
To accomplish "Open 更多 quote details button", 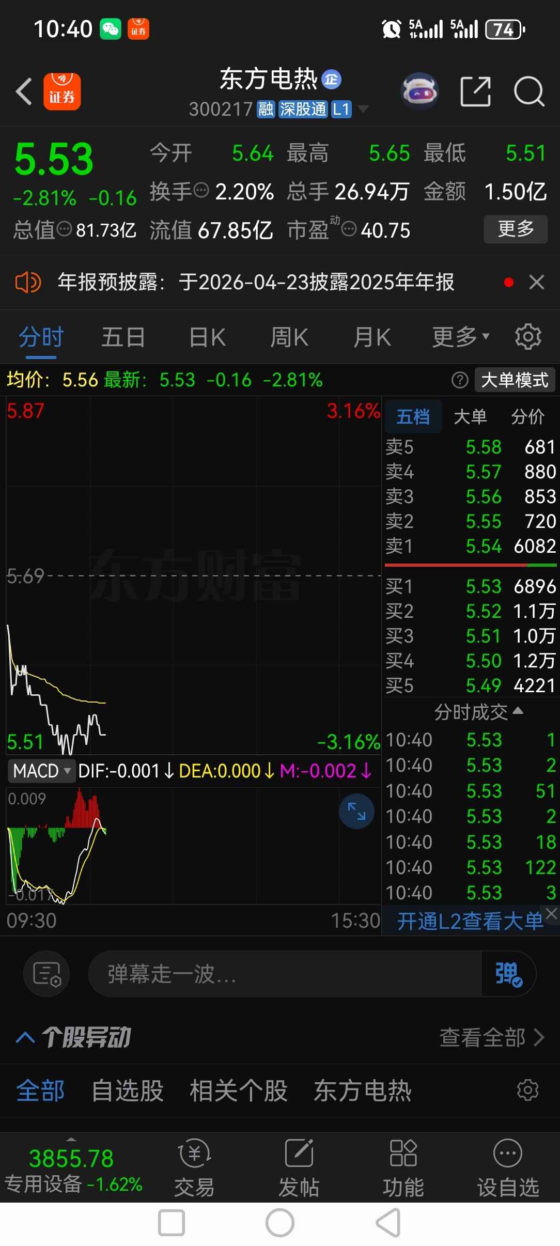I will (516, 229).
